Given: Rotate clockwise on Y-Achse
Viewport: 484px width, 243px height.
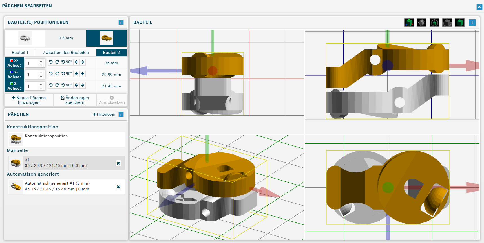Looking at the screenshot, I should (x=57, y=73).
